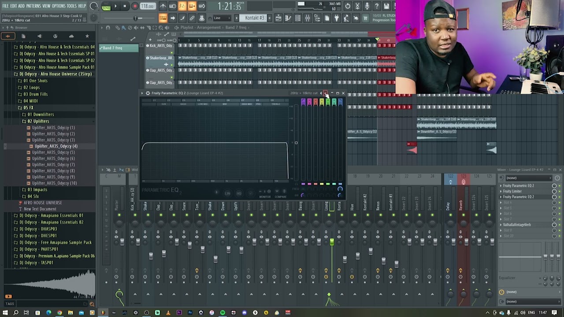Open the Mixer toolbar icon
564x317 pixels.
click(308, 18)
